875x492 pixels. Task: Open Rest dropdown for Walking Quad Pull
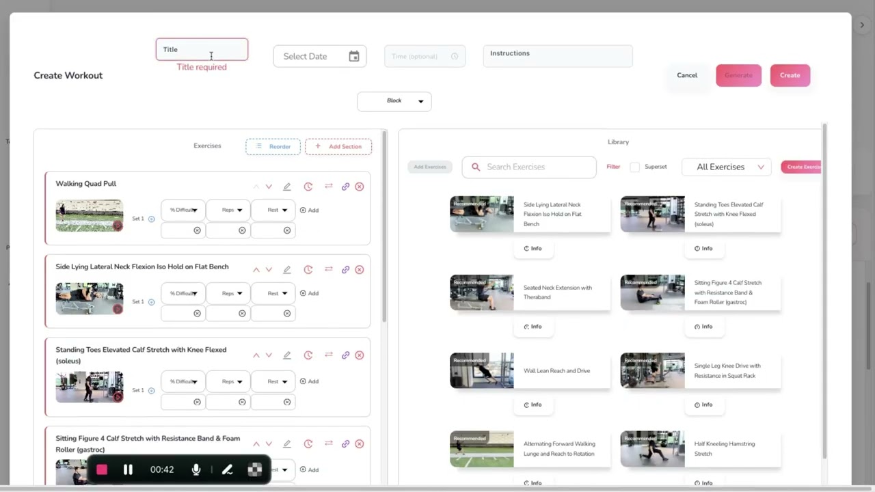point(273,210)
